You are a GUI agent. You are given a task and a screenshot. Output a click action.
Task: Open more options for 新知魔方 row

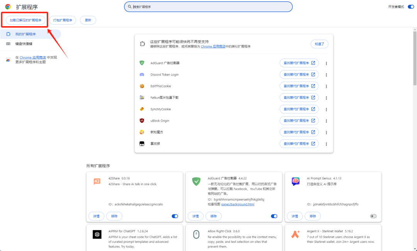[x=326, y=132]
